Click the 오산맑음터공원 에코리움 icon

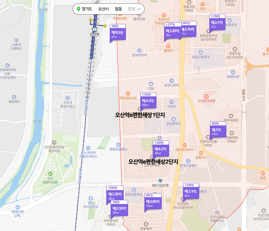click(54, 143)
